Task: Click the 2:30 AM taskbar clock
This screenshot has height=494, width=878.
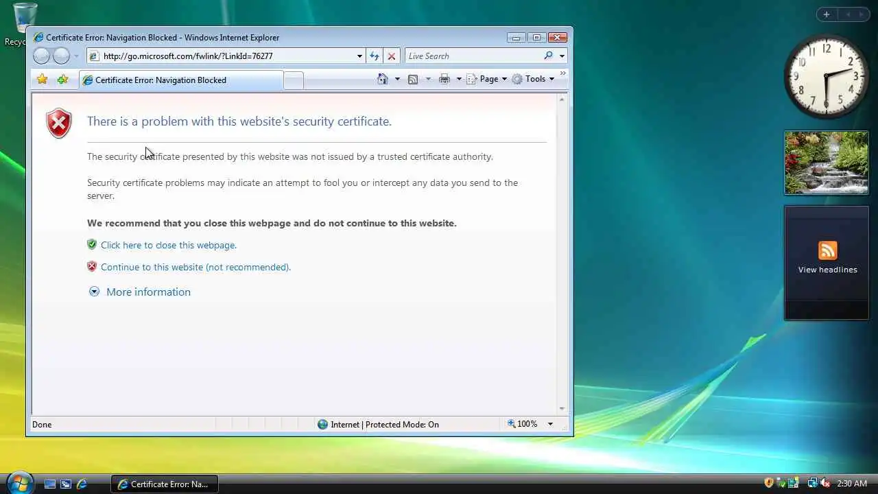Action: pos(852,484)
